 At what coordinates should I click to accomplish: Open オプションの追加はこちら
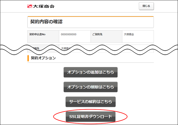pyautogui.click(x=90, y=72)
